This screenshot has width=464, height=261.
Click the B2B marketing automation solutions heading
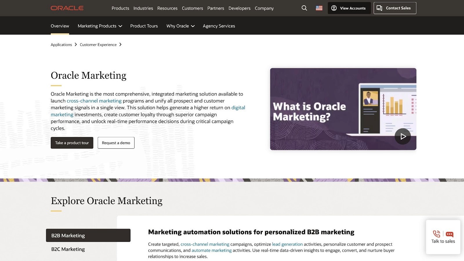tap(251, 232)
